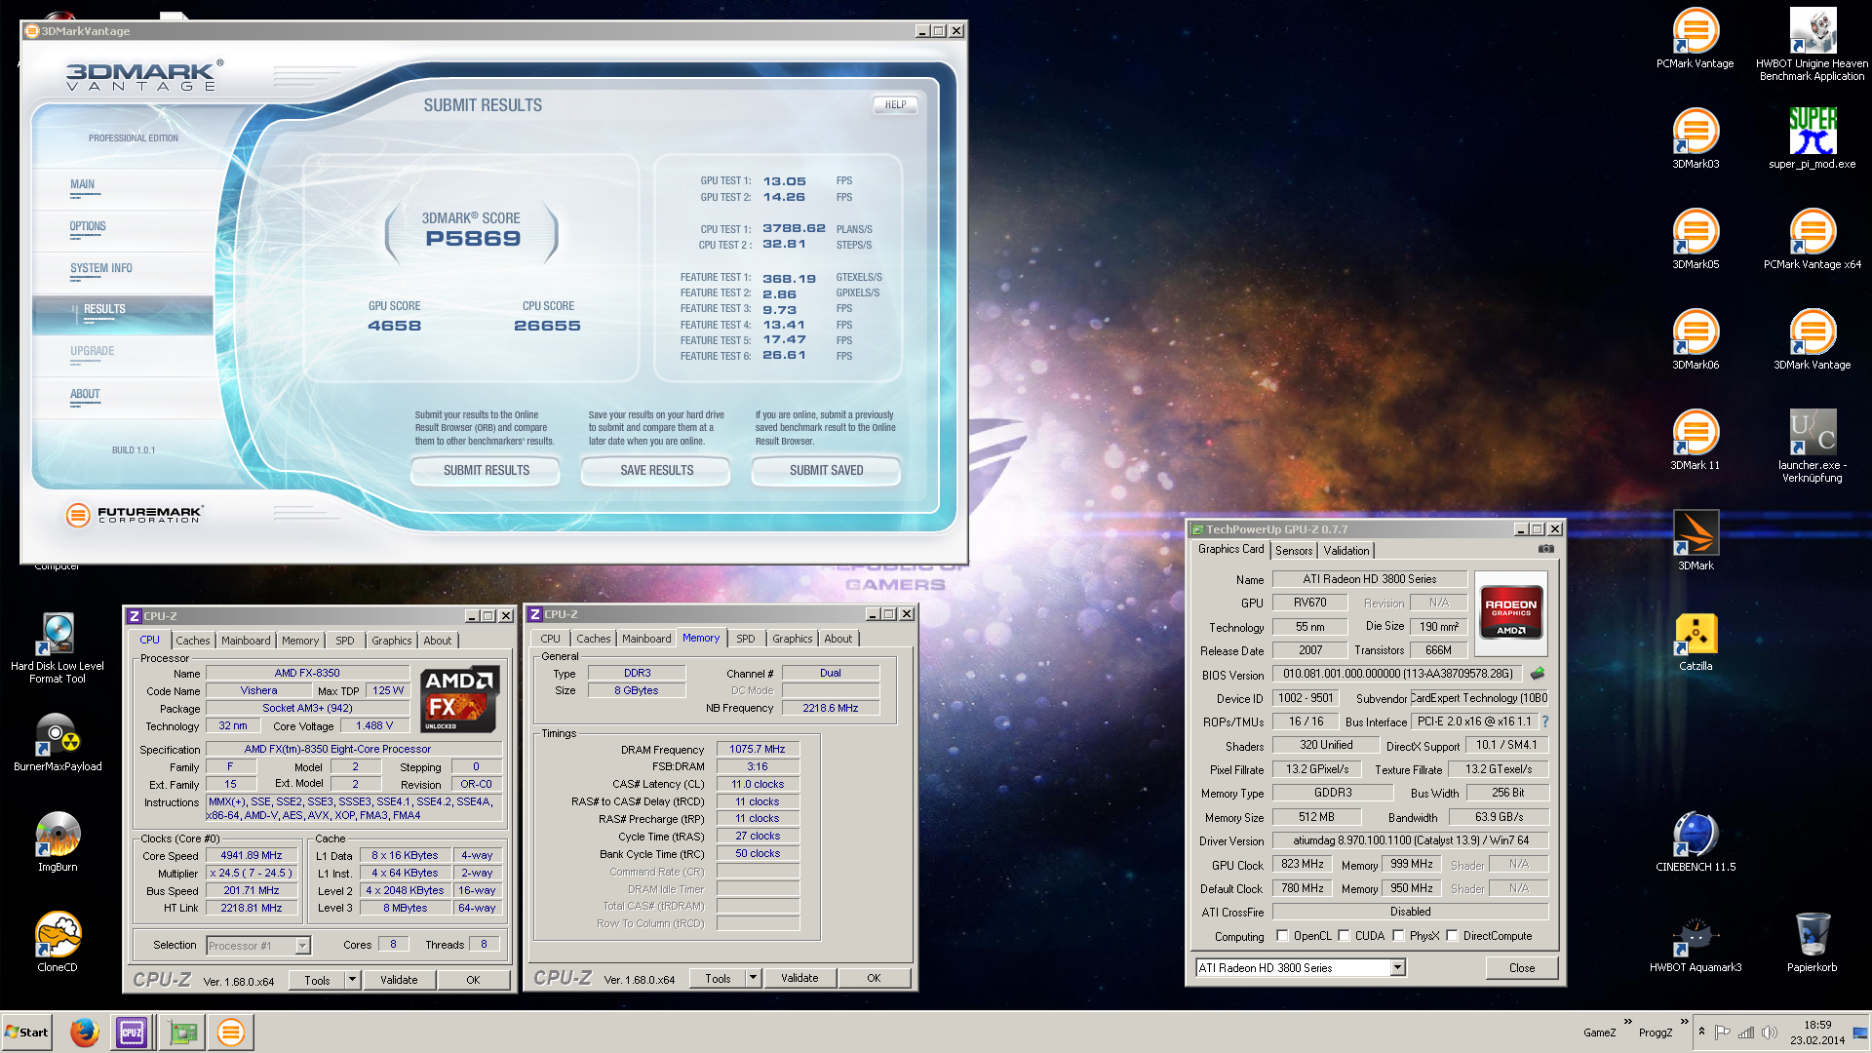Expand ProggZ toolbar chevron in taskbar
This screenshot has width=1872, height=1053.
tap(1684, 1022)
